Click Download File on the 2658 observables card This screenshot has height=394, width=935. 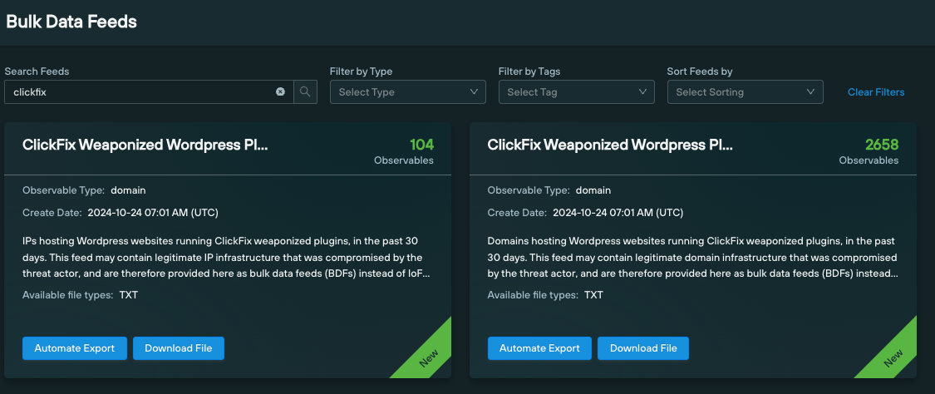643,348
